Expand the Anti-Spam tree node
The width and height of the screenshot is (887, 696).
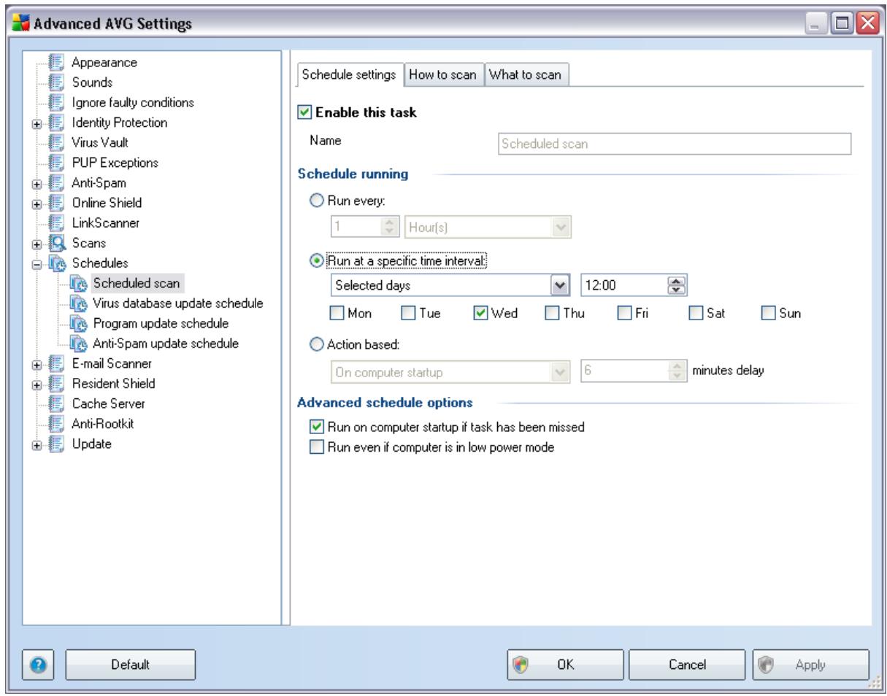click(x=36, y=183)
